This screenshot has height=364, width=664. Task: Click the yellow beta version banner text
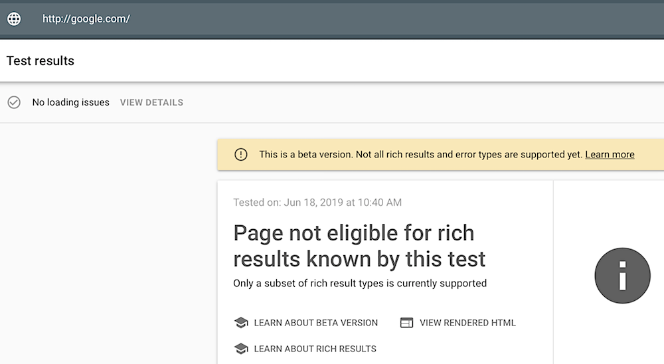[x=422, y=155]
